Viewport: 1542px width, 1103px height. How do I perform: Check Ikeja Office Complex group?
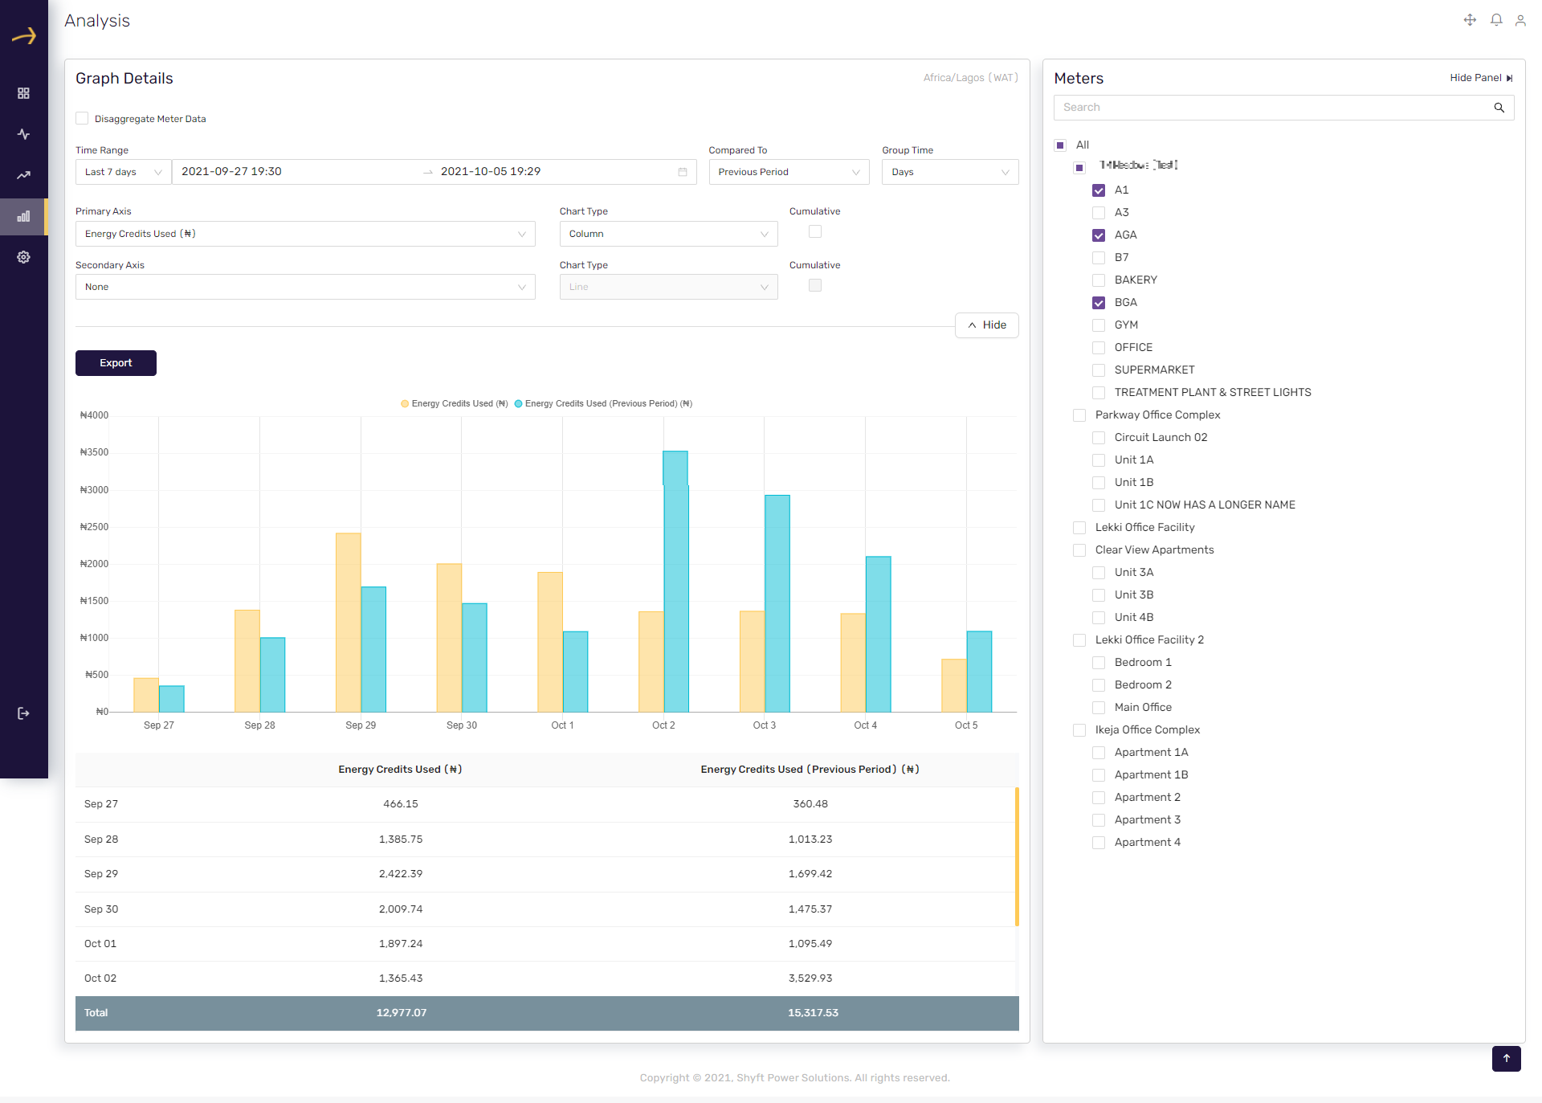coord(1079,730)
